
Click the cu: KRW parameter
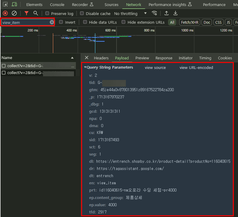tap(96, 133)
